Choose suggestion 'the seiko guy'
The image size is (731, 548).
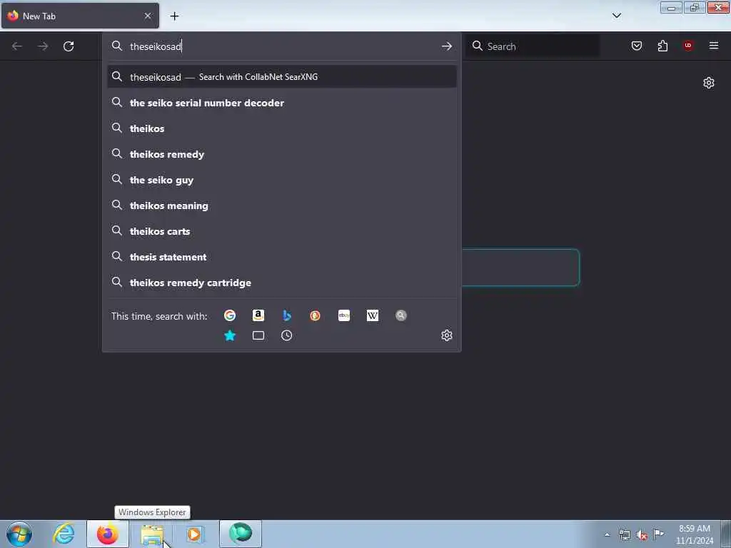click(x=282, y=180)
